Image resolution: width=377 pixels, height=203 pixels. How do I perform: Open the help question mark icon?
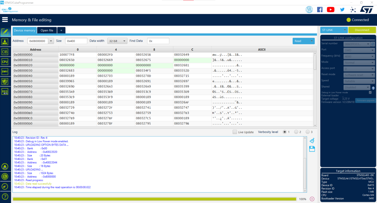[5, 197]
